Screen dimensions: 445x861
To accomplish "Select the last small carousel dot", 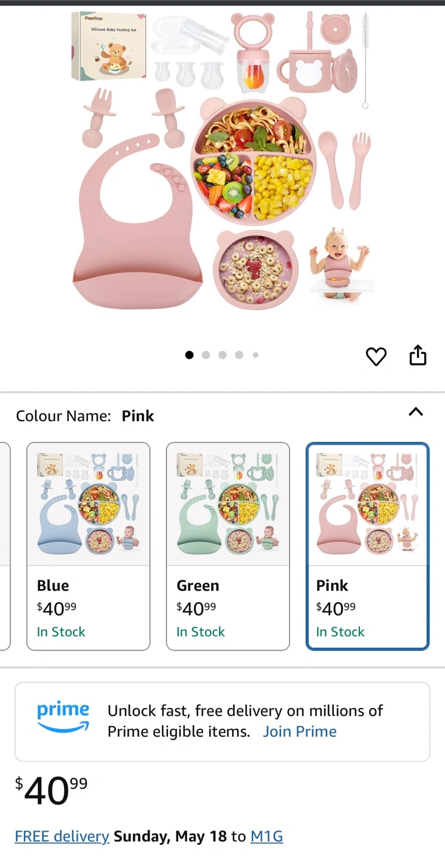I will (x=255, y=355).
